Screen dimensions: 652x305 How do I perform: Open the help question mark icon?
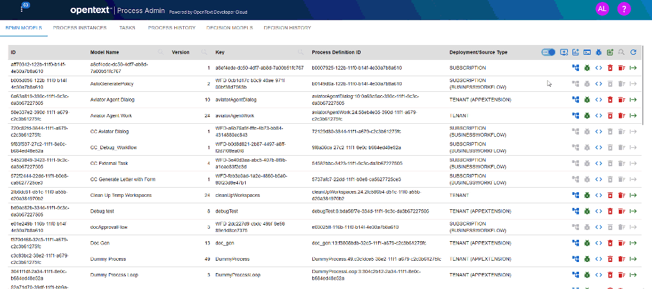tap(624, 8)
